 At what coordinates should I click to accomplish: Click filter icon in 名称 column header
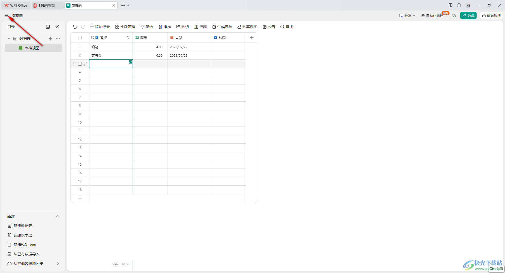pyautogui.click(x=129, y=38)
